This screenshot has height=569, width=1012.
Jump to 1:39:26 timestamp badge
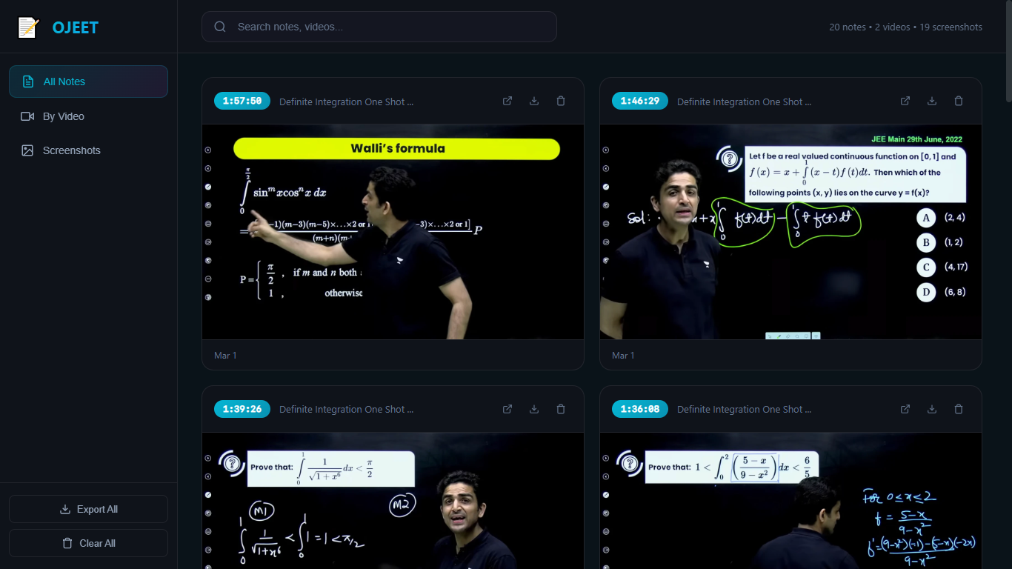pos(242,409)
